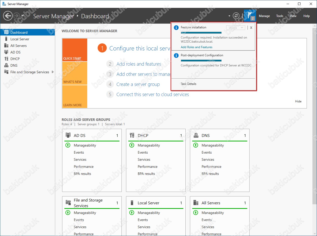Select the WHAT'S NEW tile
The image size is (317, 236).
click(x=75, y=73)
